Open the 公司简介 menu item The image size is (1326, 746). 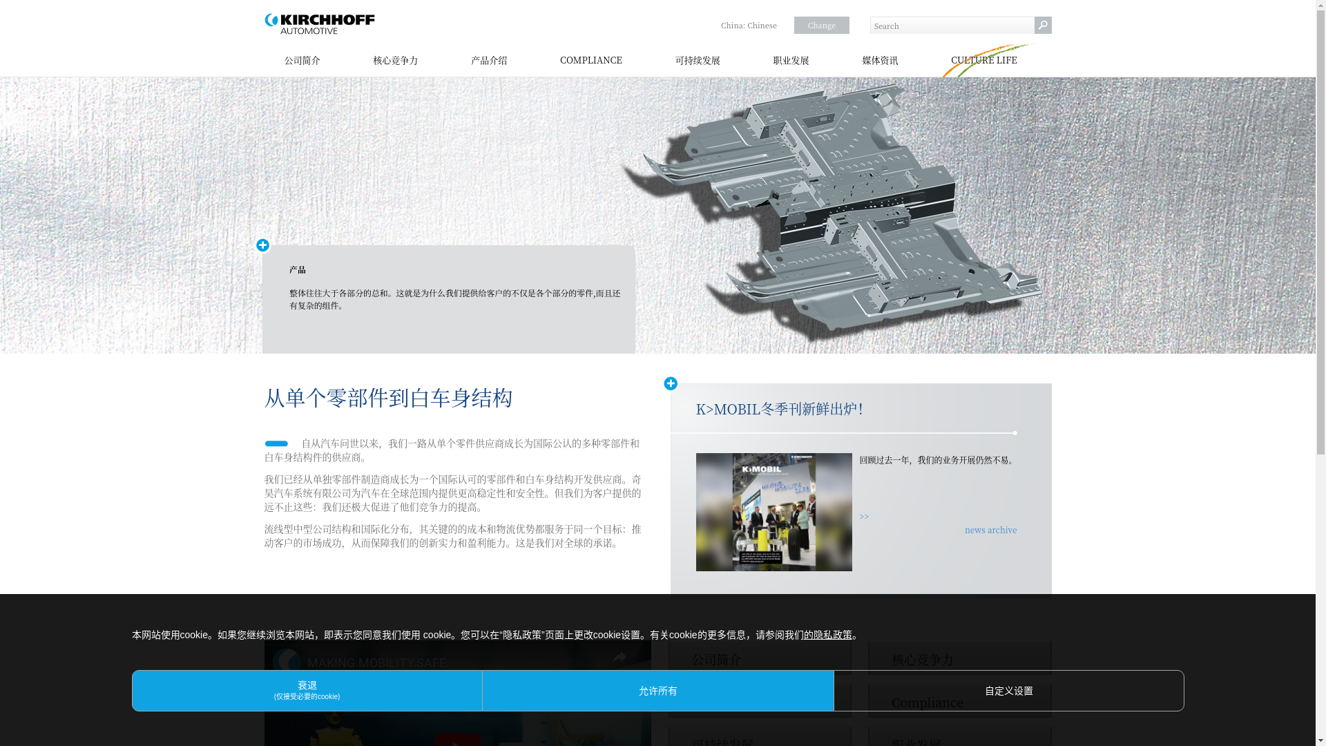[x=302, y=61]
